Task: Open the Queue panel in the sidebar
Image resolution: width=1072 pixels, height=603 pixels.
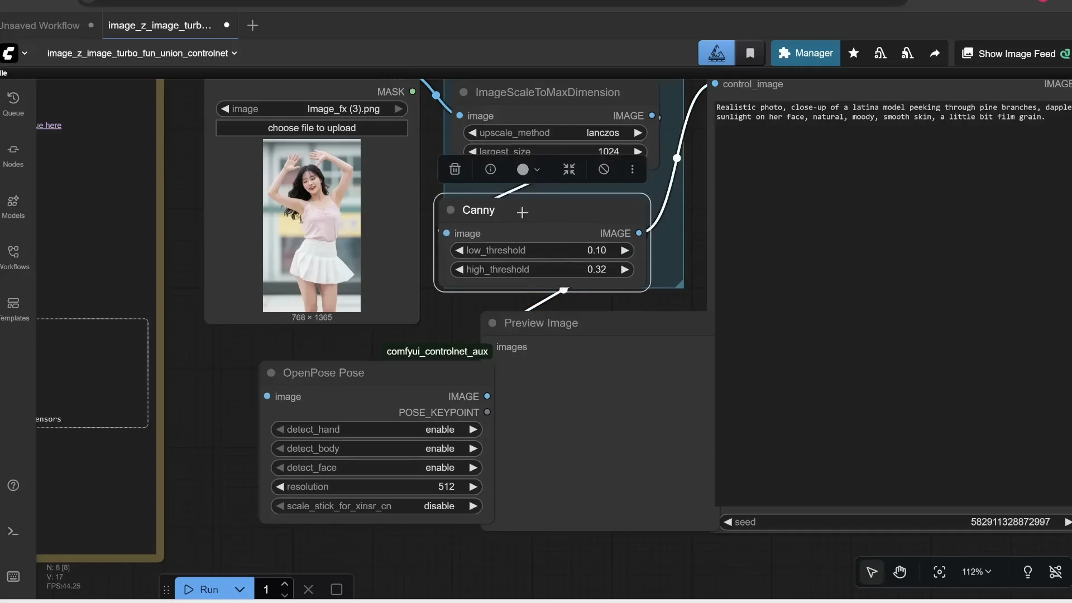Action: pos(13,101)
